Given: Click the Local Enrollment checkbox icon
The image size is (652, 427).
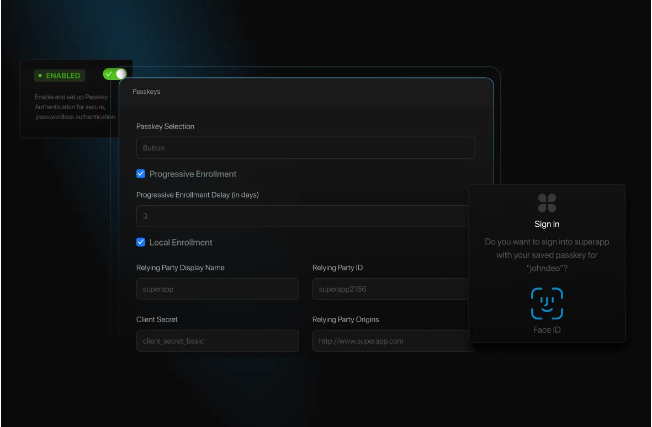Looking at the screenshot, I should click(141, 242).
